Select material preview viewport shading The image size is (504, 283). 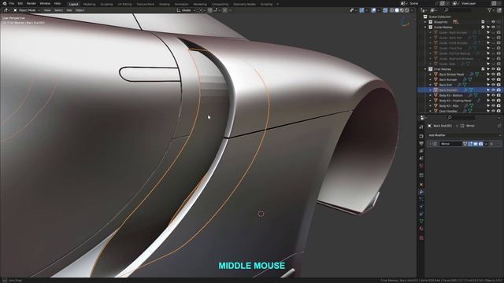(x=402, y=10)
